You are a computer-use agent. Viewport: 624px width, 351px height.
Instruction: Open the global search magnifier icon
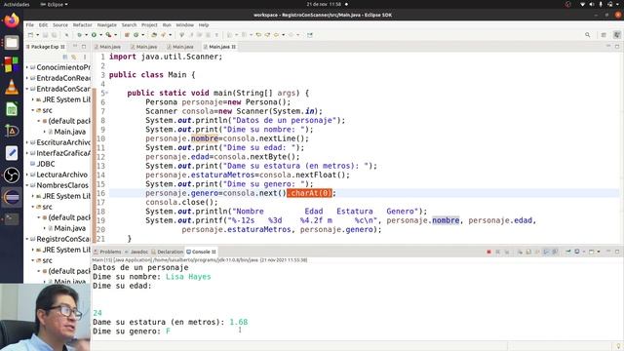pos(587,35)
